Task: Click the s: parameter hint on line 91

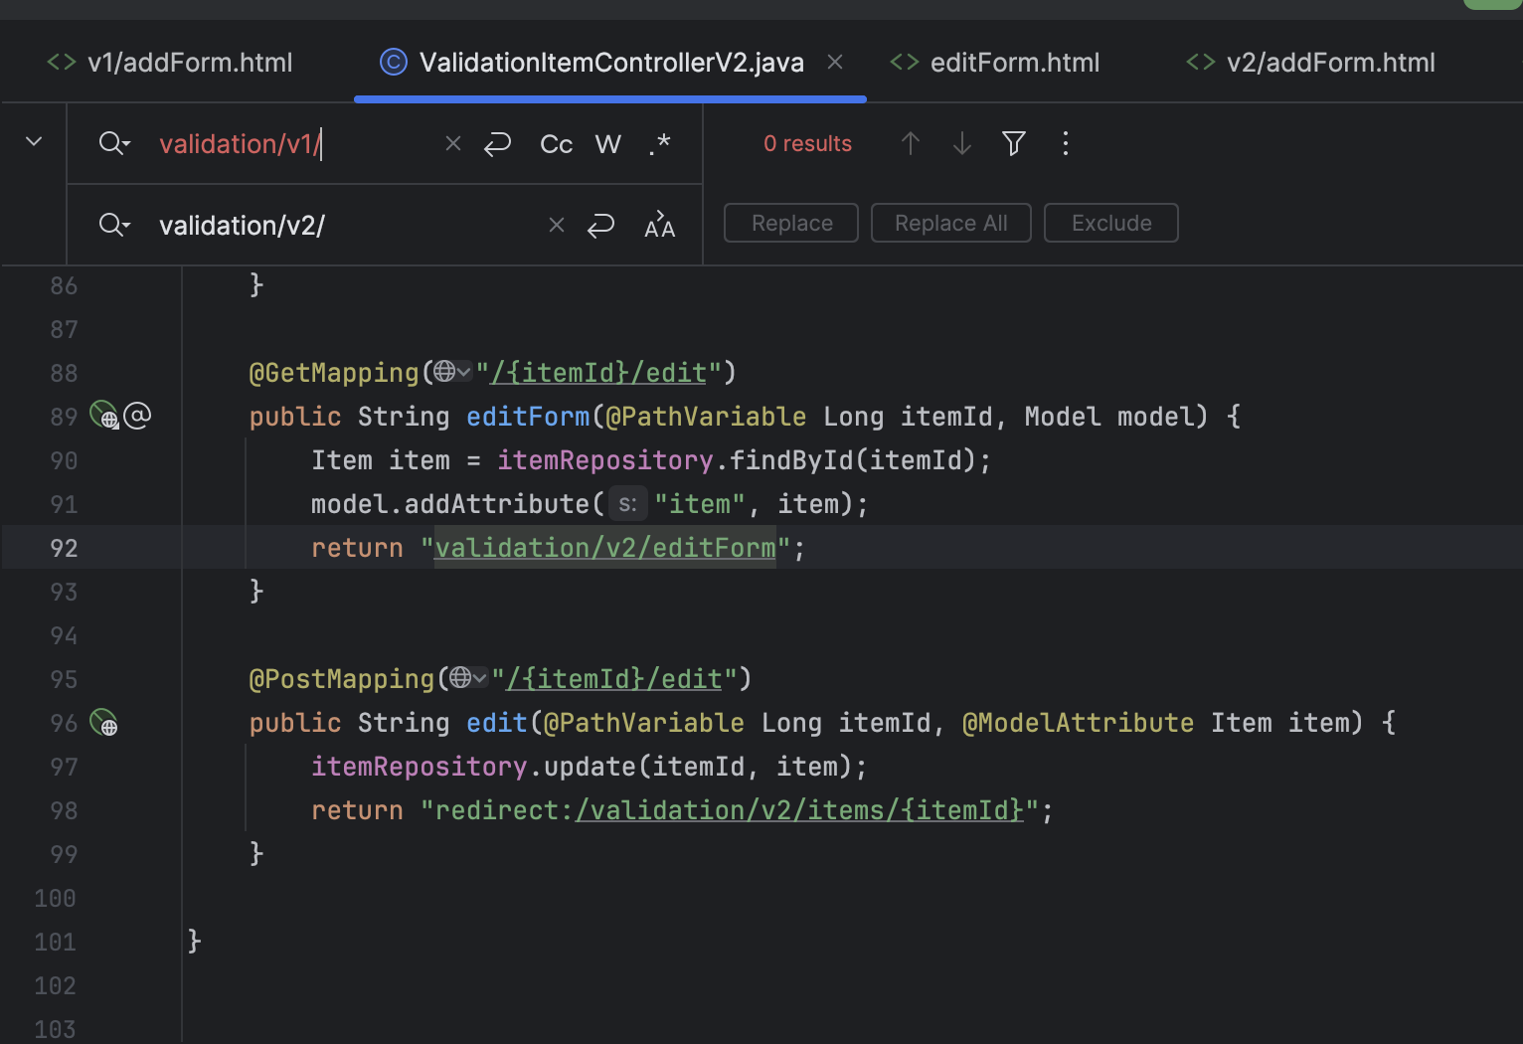Action: click(627, 504)
